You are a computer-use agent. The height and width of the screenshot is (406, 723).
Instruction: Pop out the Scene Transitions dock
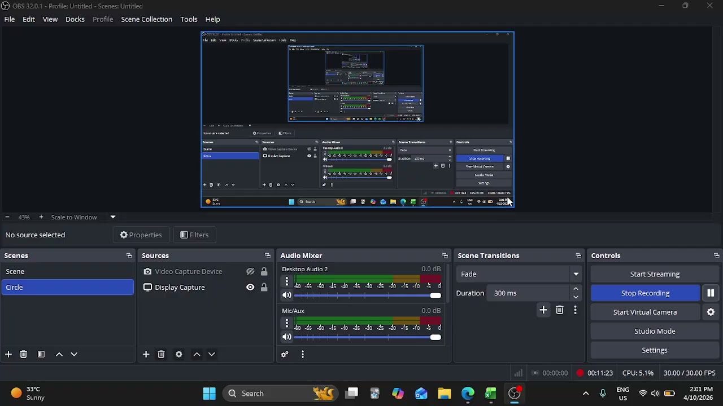click(x=578, y=255)
